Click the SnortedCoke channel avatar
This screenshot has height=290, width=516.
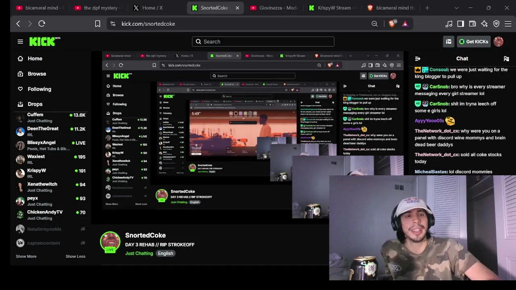[110, 241]
